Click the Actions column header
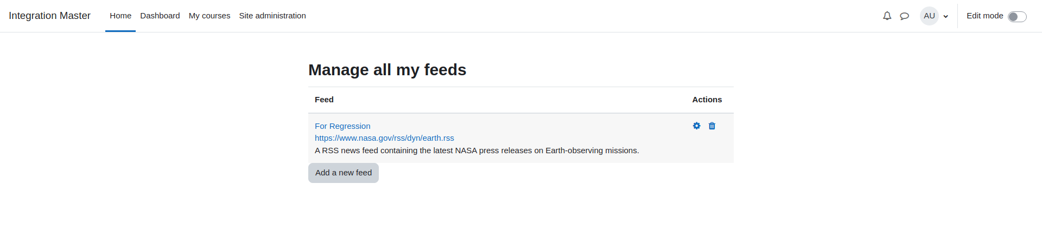This screenshot has height=229, width=1042. [x=707, y=100]
